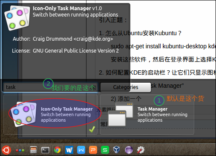
Task: Click the author line "Craig Drummond <craig@kde.org>"
Action: (73, 39)
